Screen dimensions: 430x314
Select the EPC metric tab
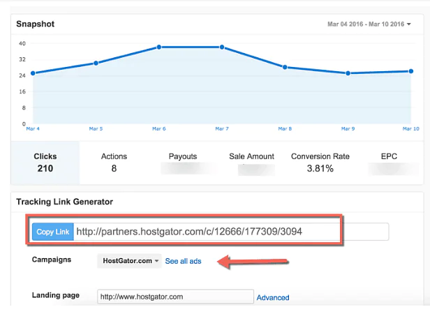click(x=389, y=162)
